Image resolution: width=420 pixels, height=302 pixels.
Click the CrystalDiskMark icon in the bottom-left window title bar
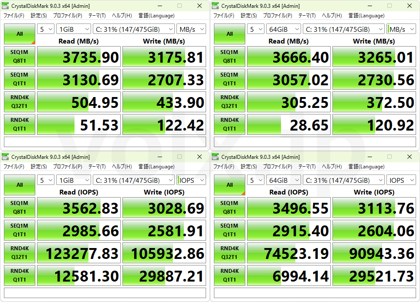click(x=5, y=157)
